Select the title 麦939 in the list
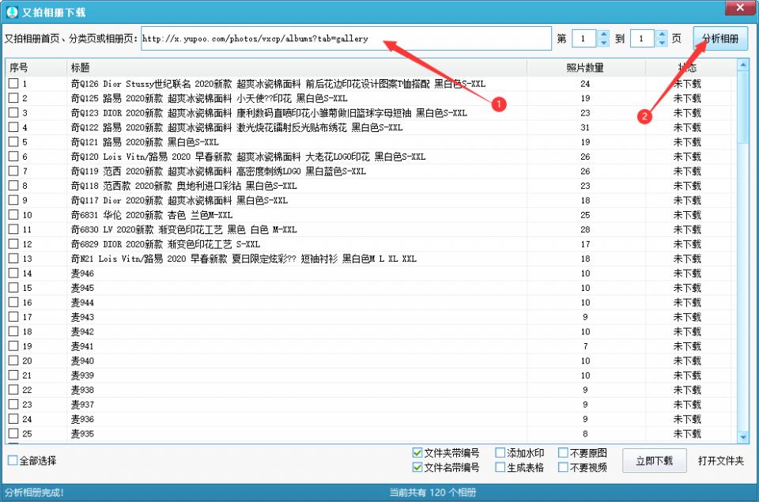This screenshot has height=502, width=759. point(82,376)
